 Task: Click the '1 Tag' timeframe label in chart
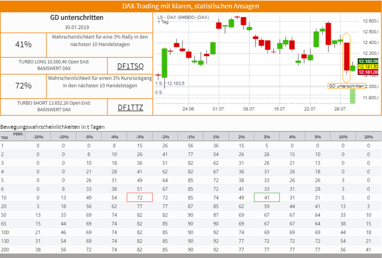click(163, 22)
